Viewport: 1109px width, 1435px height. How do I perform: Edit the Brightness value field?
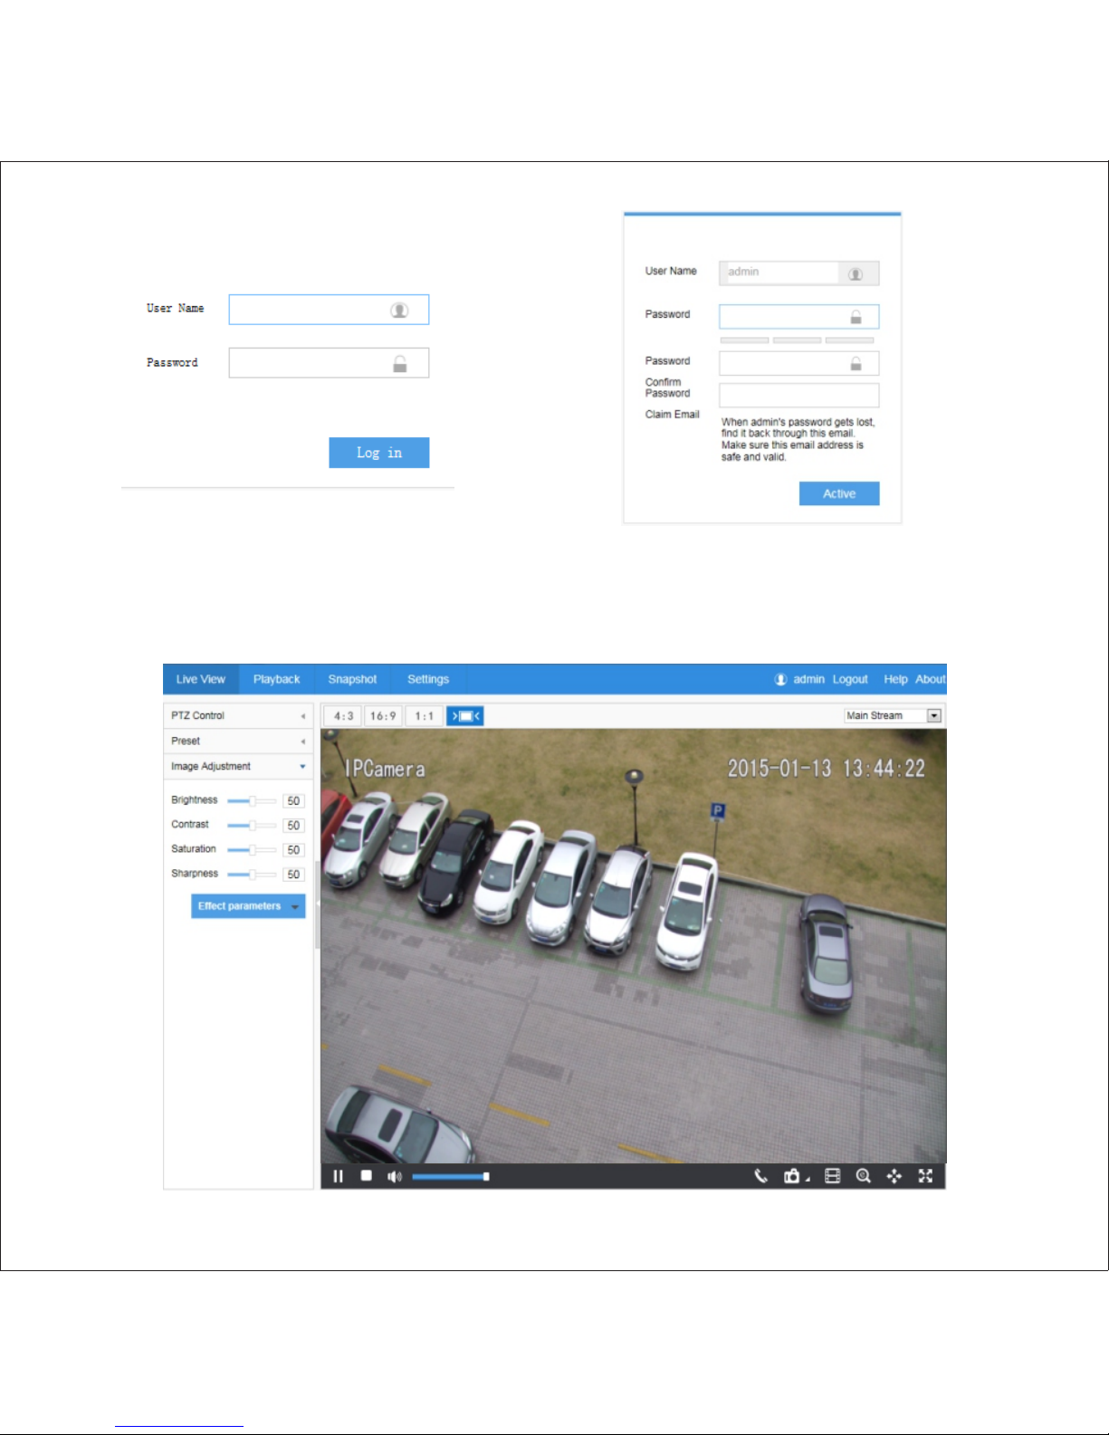click(293, 801)
